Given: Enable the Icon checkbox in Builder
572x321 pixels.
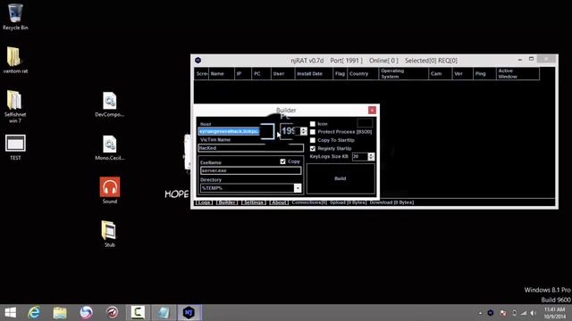Looking at the screenshot, I should click(x=313, y=124).
